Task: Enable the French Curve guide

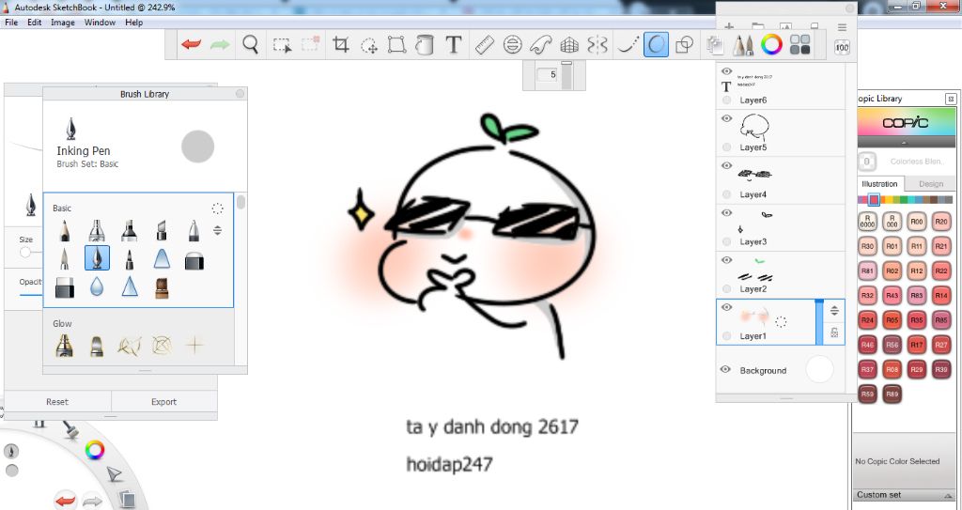Action: [540, 45]
